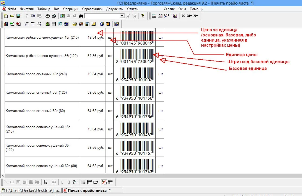Click the M- memory button

[x=196, y=16]
